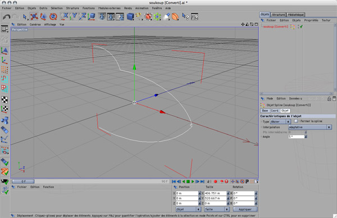Toggle the world coordinate system cube icon
This screenshot has width=337, height=218.
point(92,16)
